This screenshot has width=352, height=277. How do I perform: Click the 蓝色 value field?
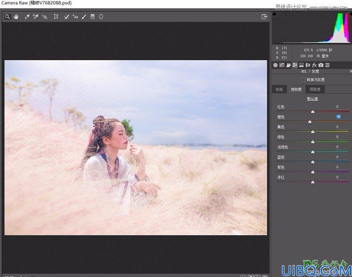(337, 157)
